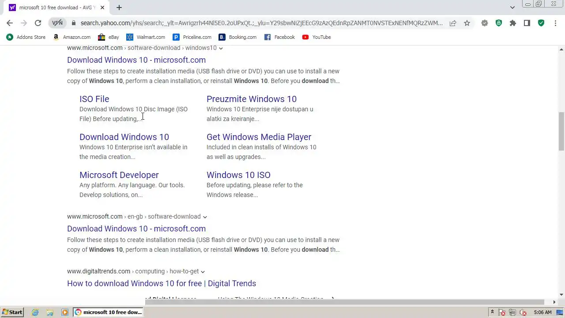Open the file explorer taskbar icon

(50, 312)
